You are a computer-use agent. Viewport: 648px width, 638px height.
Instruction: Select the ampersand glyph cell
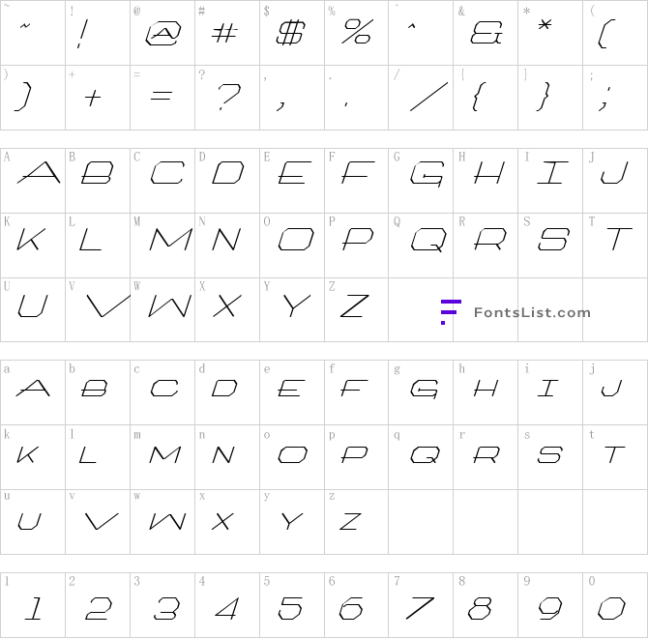click(486, 33)
